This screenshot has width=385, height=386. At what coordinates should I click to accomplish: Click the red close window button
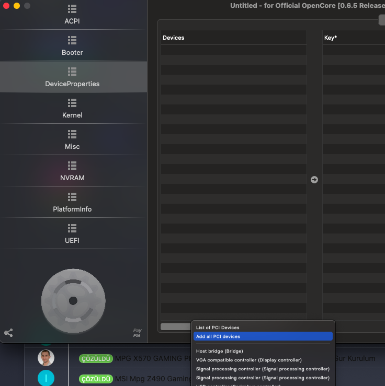[6, 6]
